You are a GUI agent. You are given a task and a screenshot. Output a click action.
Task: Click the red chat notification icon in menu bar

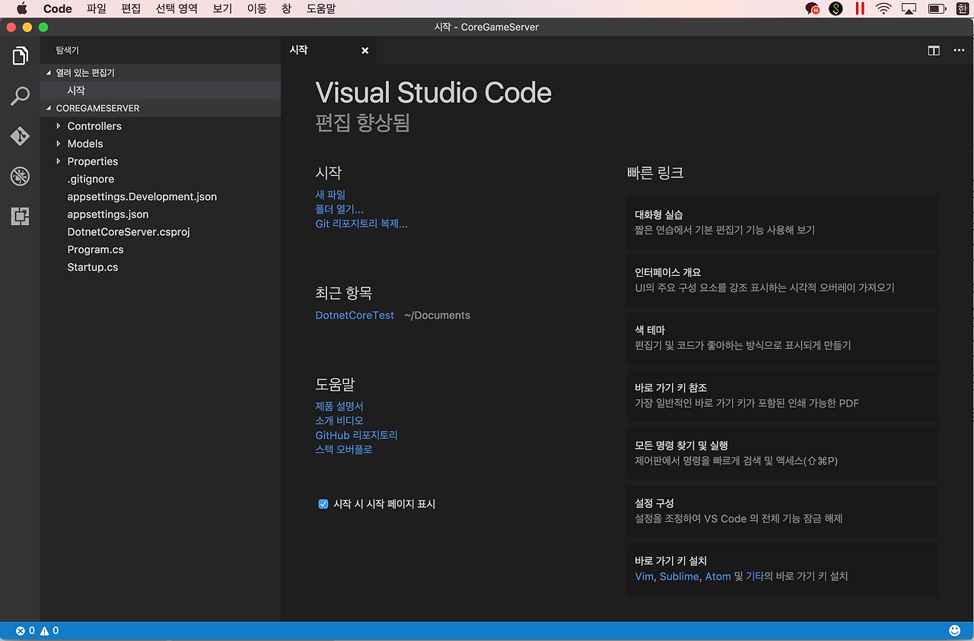(x=812, y=8)
